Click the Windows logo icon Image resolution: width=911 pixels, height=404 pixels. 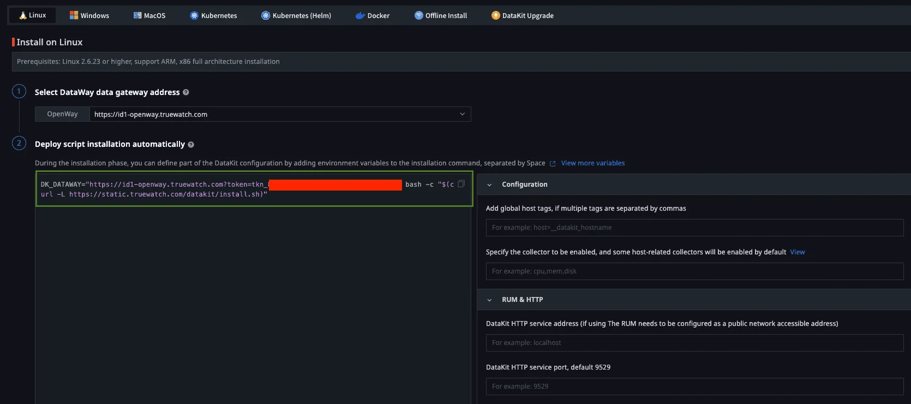pyautogui.click(x=74, y=15)
